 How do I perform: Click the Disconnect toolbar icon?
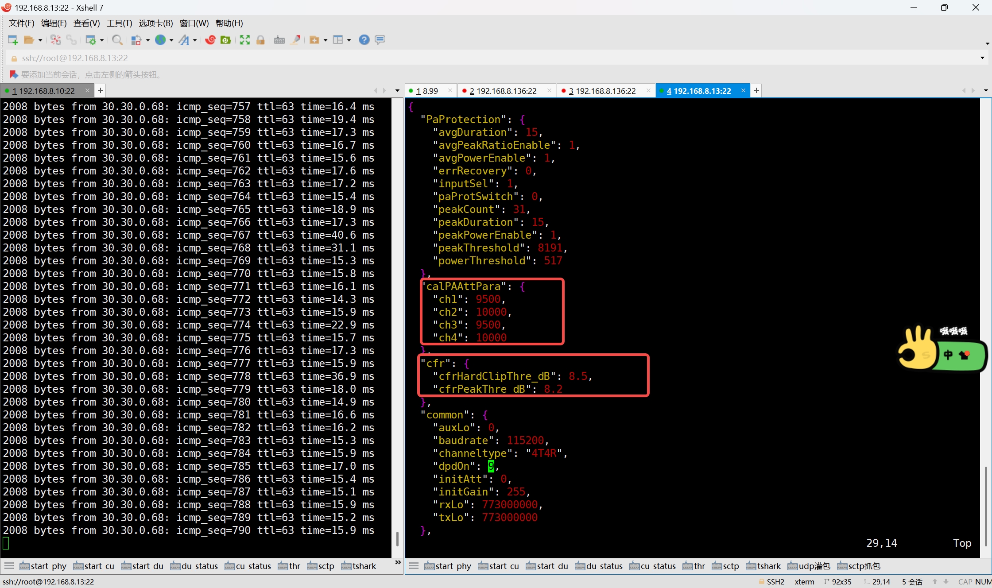pyautogui.click(x=56, y=40)
